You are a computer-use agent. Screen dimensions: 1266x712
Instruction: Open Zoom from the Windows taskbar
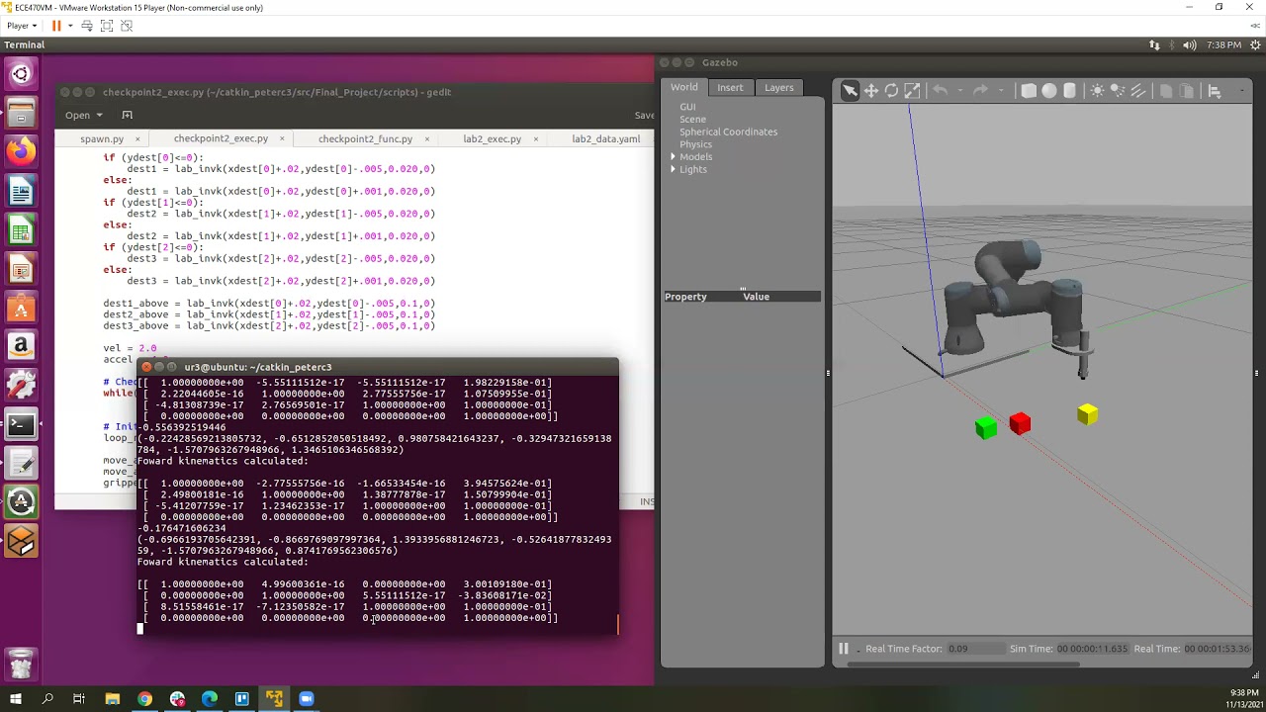tap(306, 699)
